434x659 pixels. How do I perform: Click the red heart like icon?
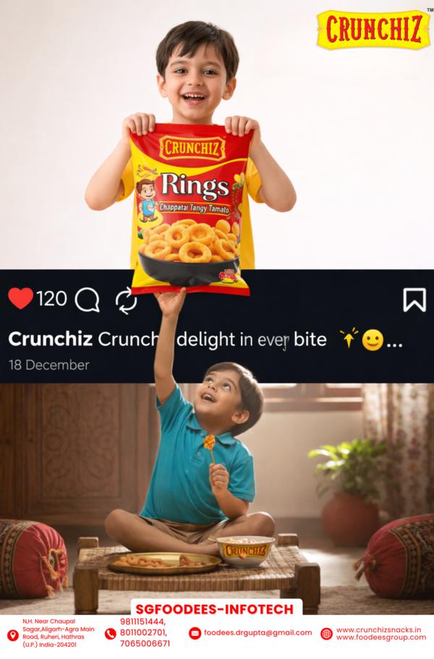(20, 299)
